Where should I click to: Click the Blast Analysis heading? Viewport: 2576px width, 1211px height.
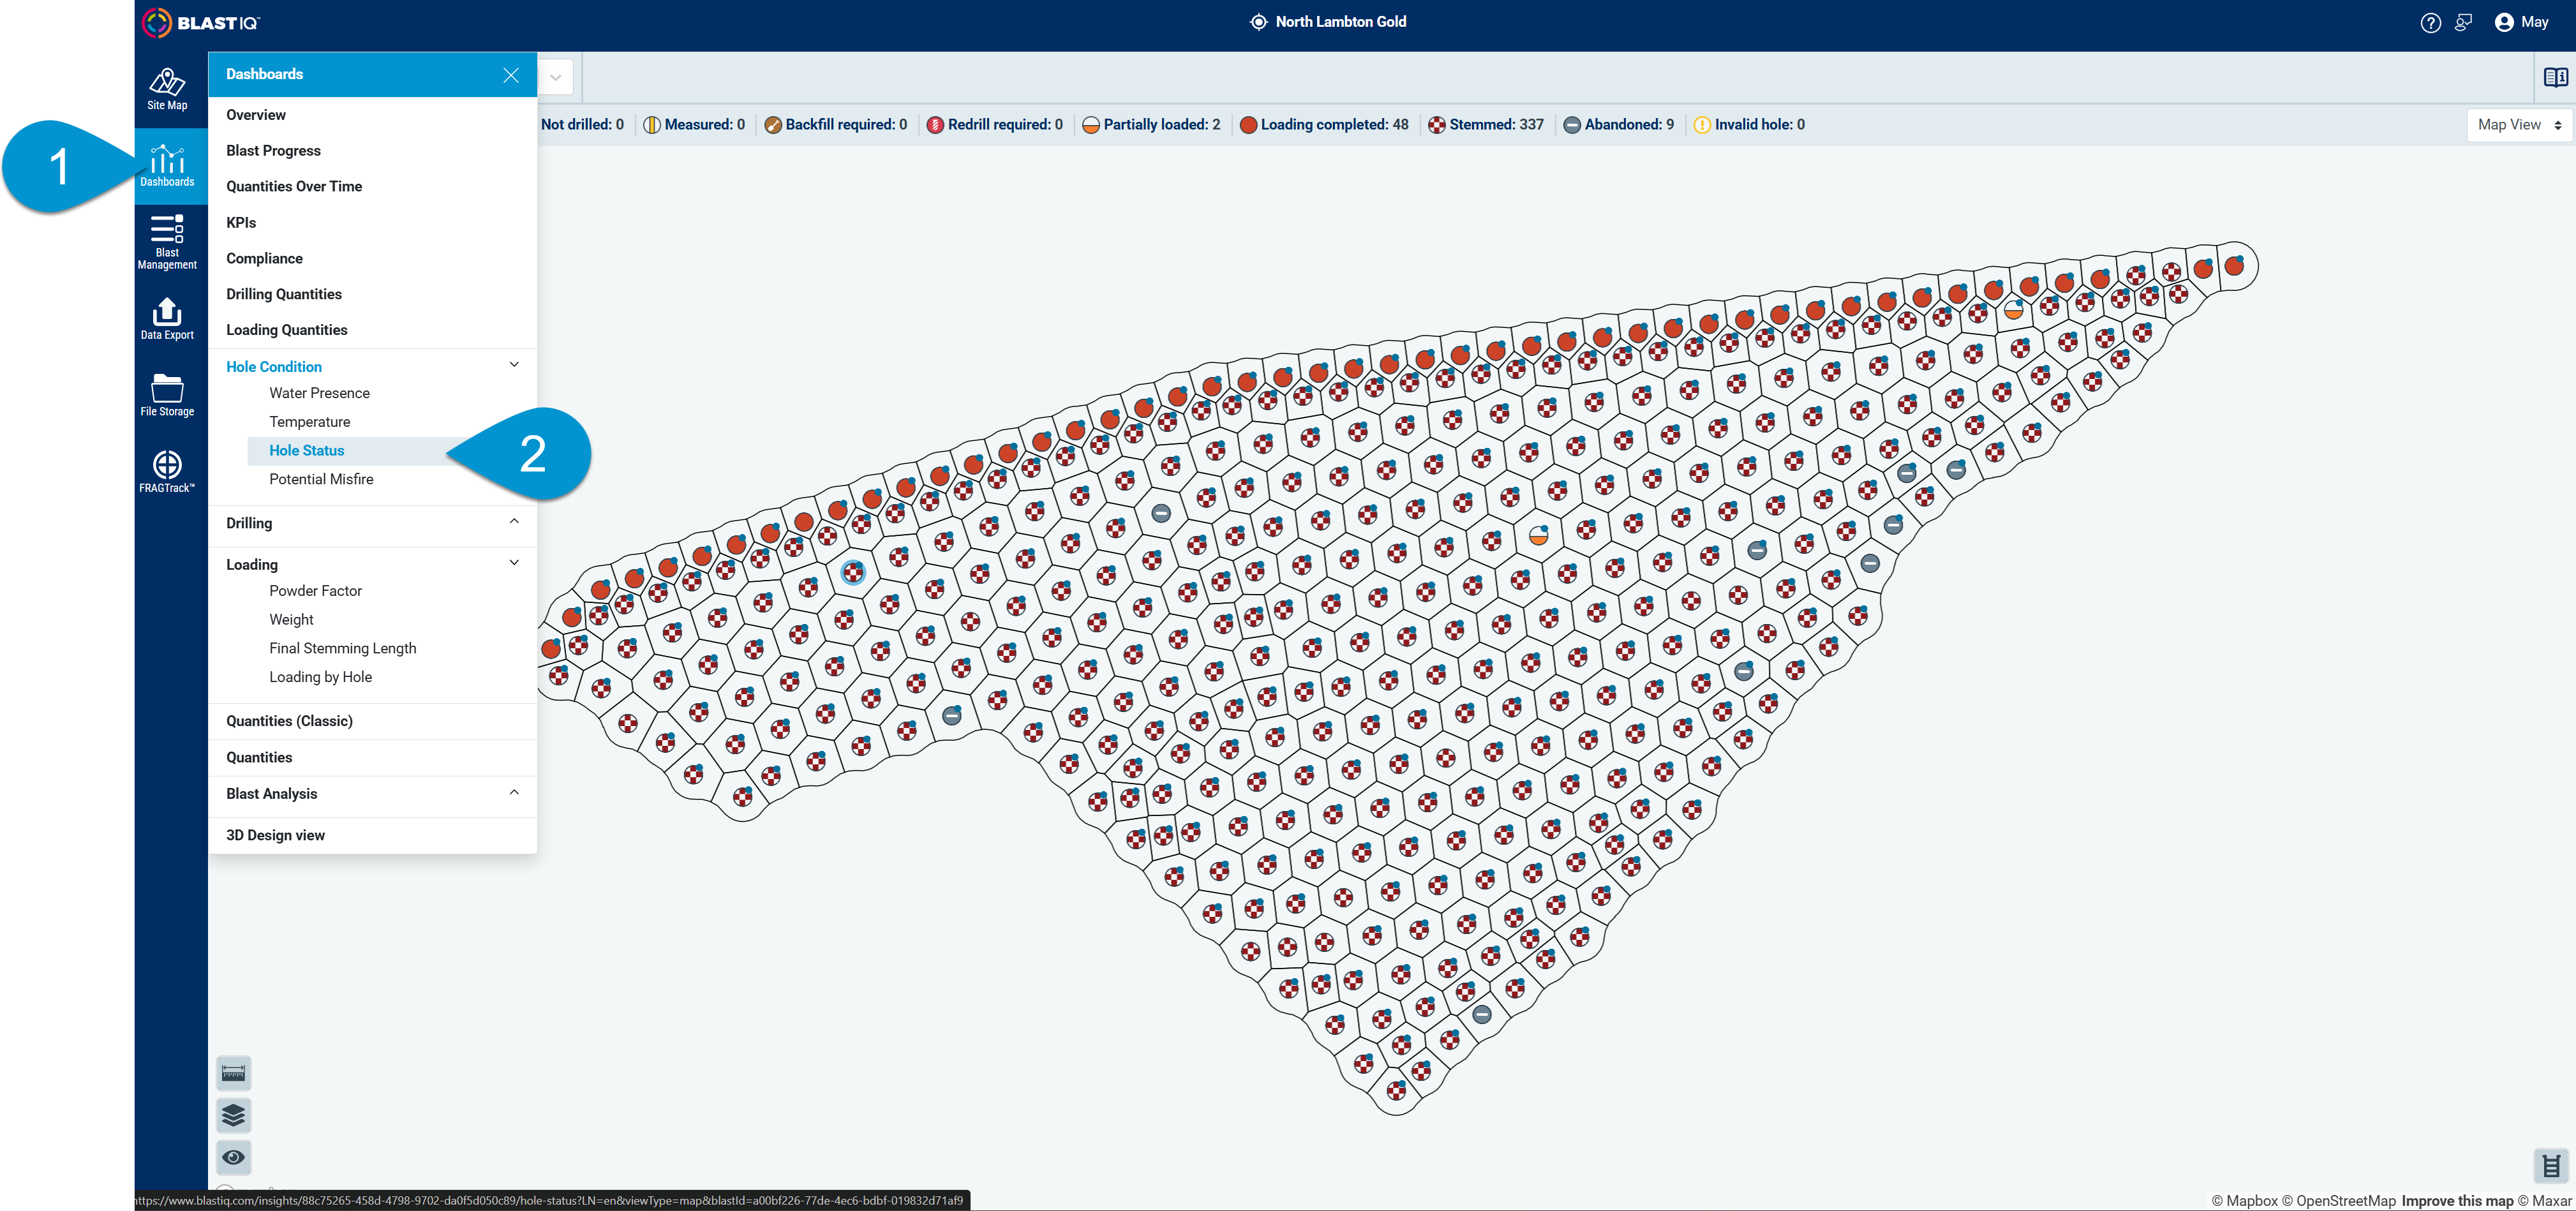point(272,794)
